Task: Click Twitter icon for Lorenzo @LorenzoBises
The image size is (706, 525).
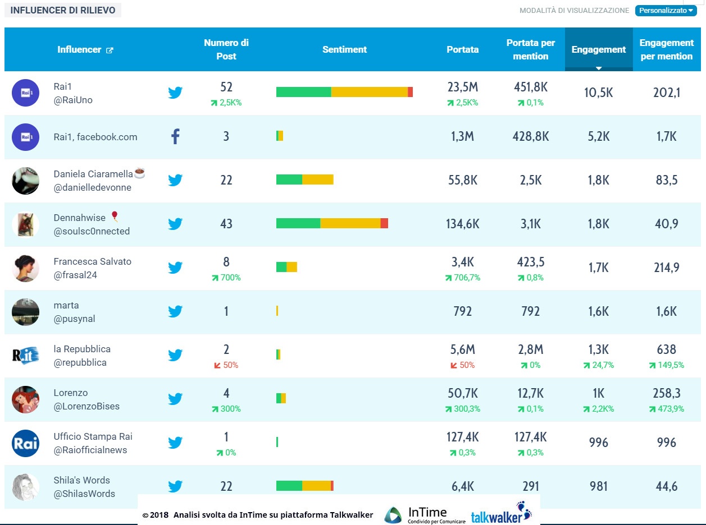Action: (175, 399)
